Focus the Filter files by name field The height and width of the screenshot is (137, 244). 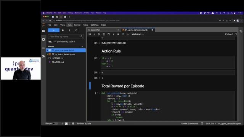point(66,37)
